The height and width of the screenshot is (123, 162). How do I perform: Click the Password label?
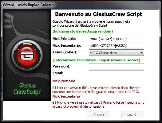click(x=61, y=66)
